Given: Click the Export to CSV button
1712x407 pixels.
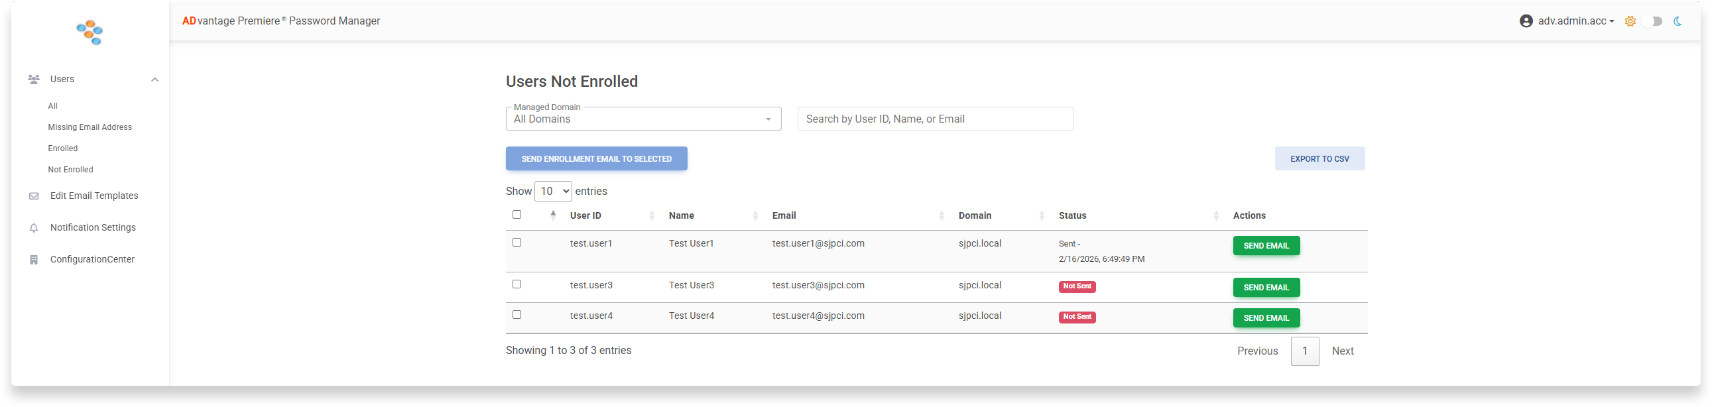Looking at the screenshot, I should [1319, 158].
